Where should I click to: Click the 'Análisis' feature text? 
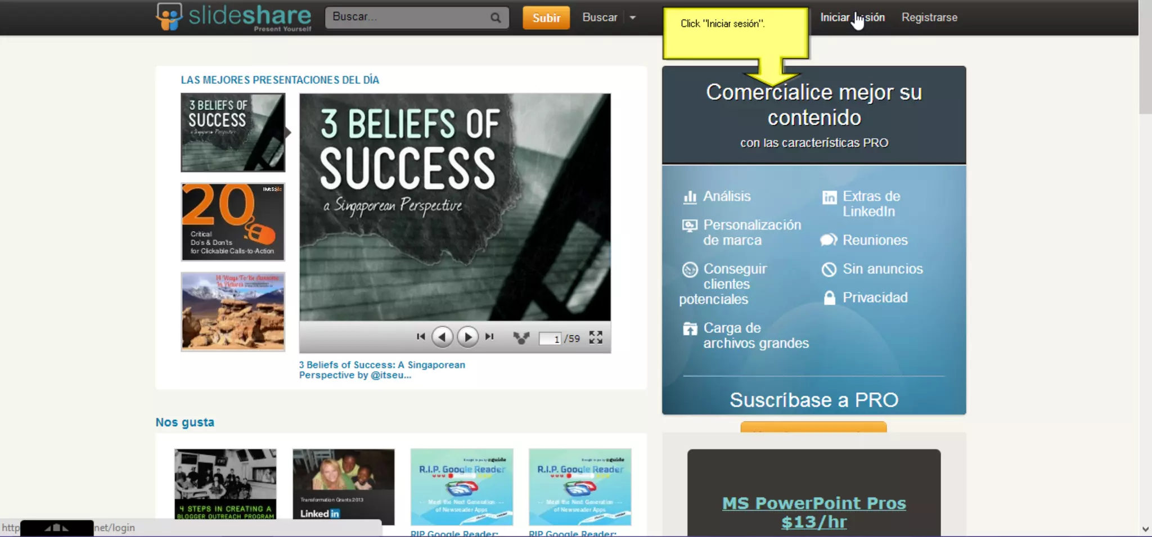[727, 196]
